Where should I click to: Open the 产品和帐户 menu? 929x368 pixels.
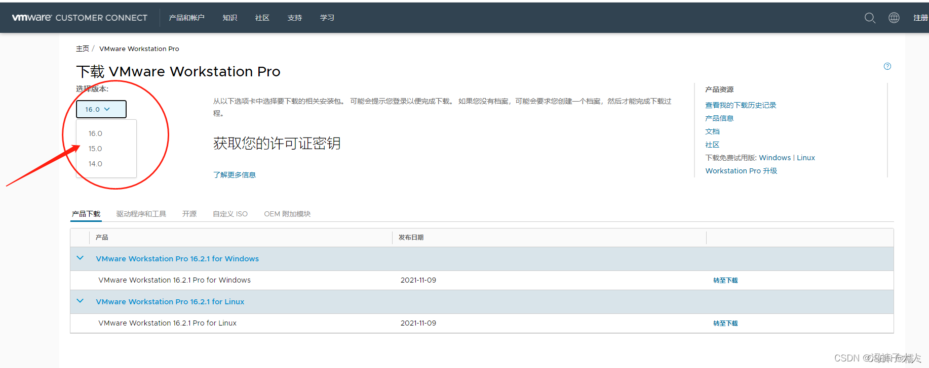tap(186, 18)
